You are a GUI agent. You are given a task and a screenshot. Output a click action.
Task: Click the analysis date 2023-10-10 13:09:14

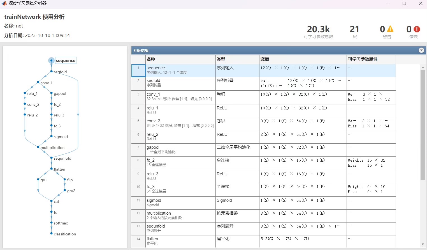47,35
